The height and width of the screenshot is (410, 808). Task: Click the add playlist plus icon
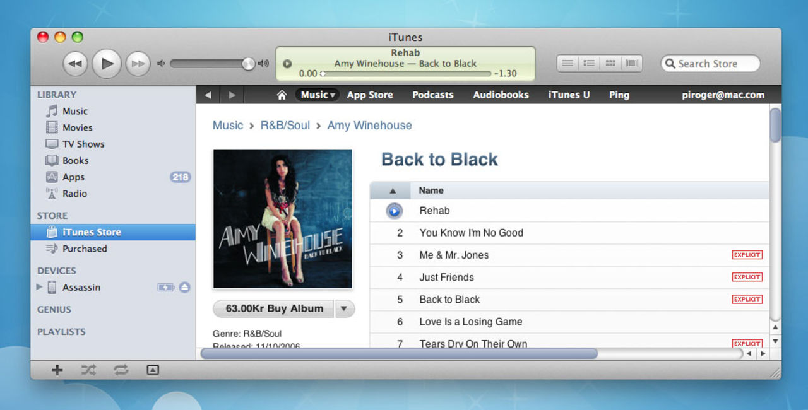pyautogui.click(x=57, y=370)
